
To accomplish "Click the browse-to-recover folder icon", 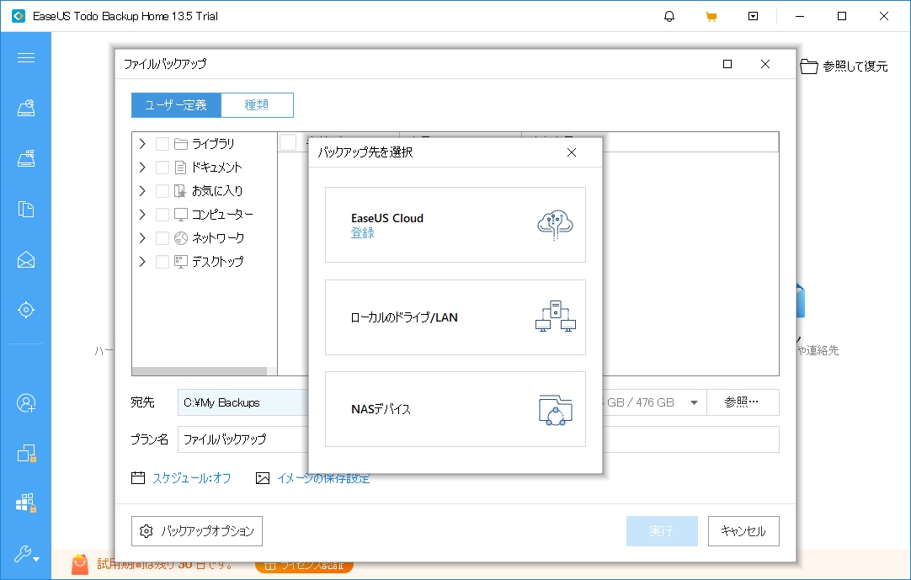I will (x=809, y=67).
